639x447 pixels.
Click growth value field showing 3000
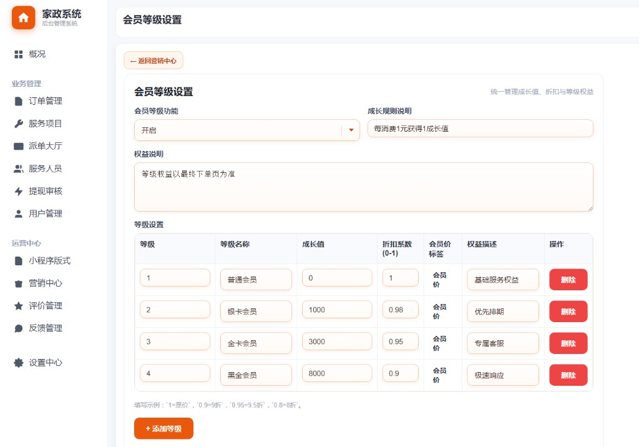(337, 341)
